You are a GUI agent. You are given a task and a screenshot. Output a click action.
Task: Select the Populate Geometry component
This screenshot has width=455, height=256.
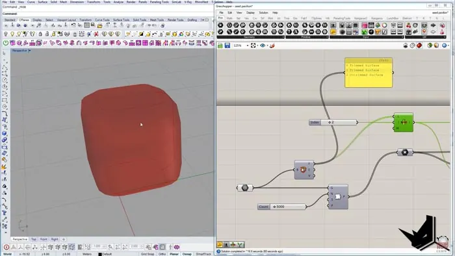click(x=338, y=197)
